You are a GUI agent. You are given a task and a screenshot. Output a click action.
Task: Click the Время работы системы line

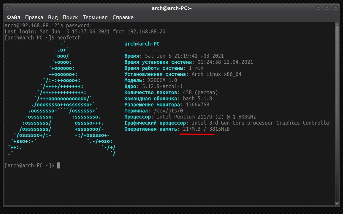tap(164, 68)
